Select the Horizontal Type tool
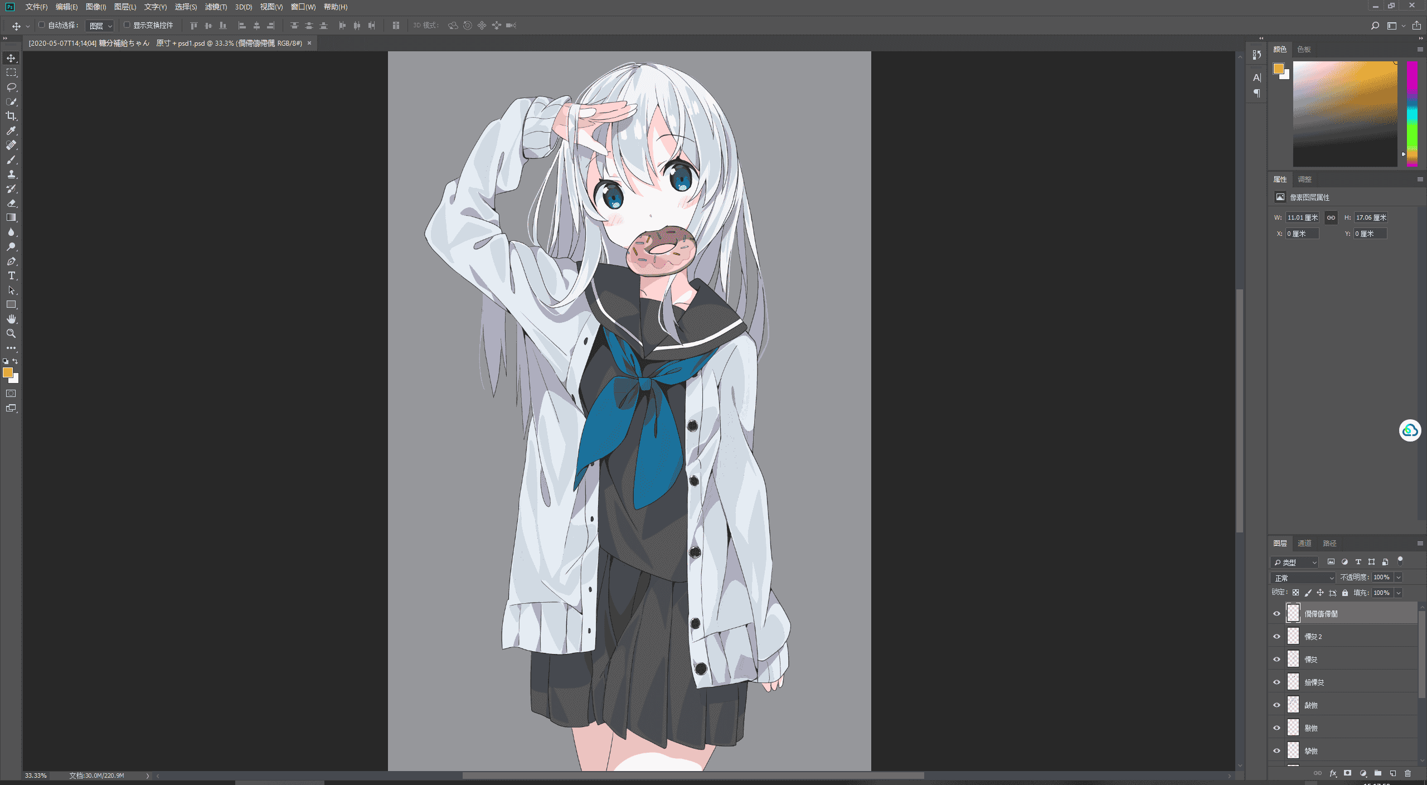1427x785 pixels. tap(11, 275)
